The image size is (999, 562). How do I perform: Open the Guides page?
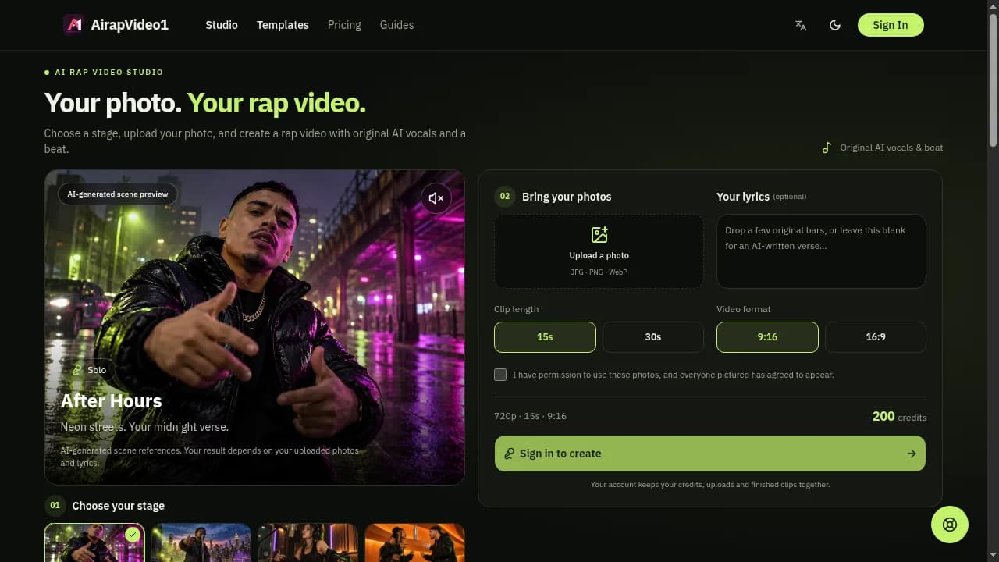point(396,25)
